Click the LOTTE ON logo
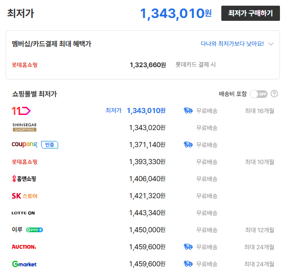The width and height of the screenshot is (288, 280). [23, 213]
